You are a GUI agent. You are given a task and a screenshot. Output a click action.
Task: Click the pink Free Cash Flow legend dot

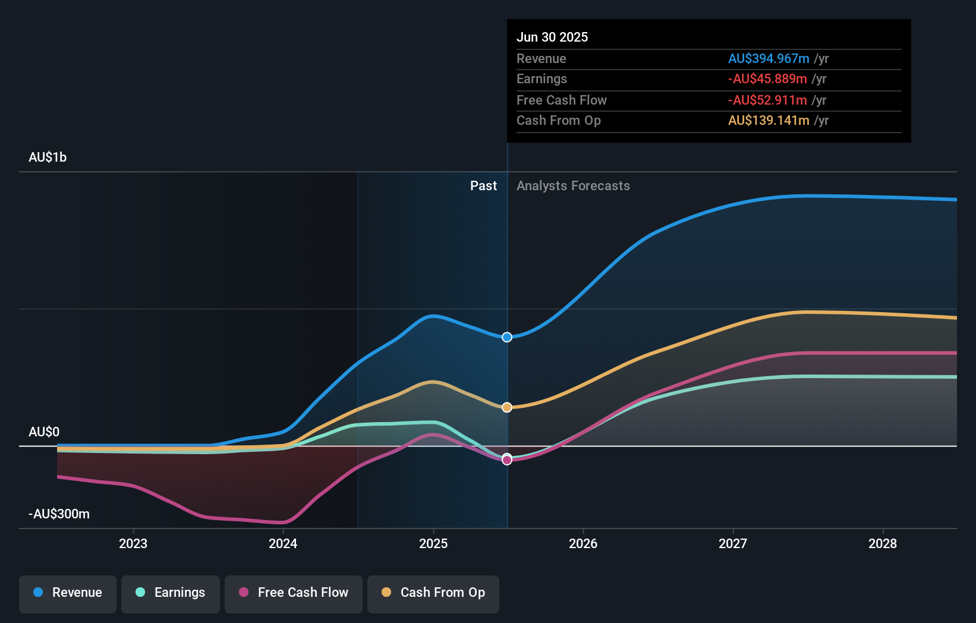click(x=243, y=593)
